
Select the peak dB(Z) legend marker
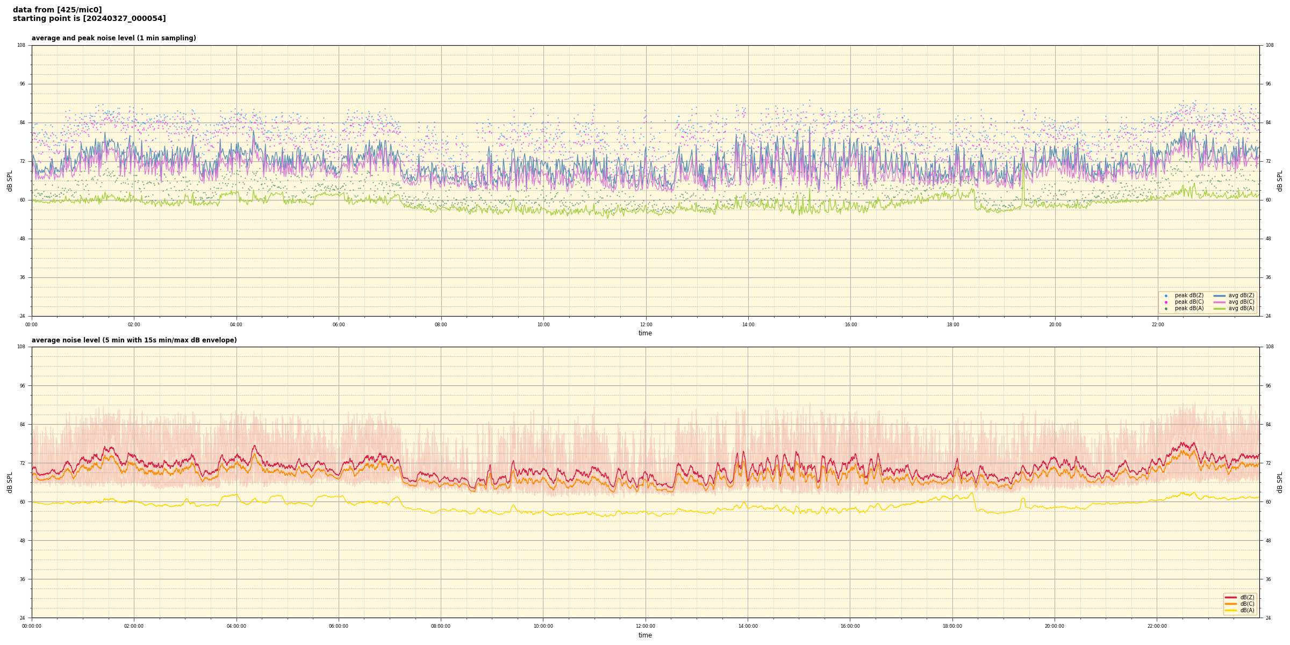coord(1166,296)
